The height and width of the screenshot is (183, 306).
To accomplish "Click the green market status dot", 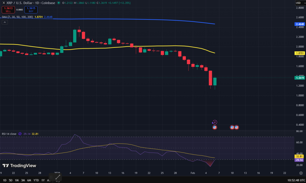I will 59,3.
